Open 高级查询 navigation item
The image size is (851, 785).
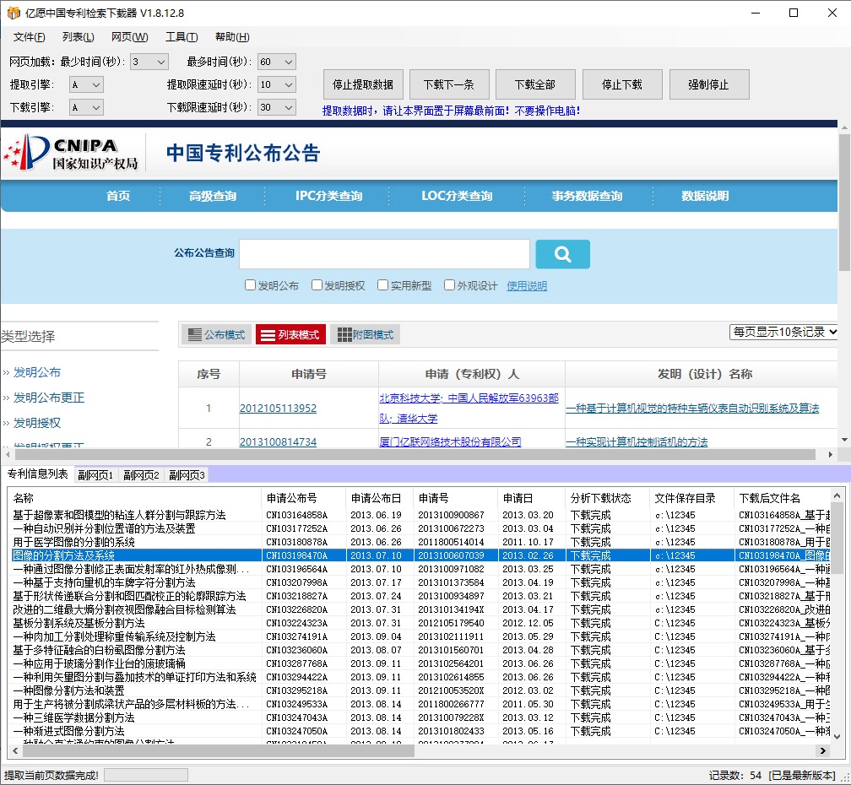click(212, 196)
